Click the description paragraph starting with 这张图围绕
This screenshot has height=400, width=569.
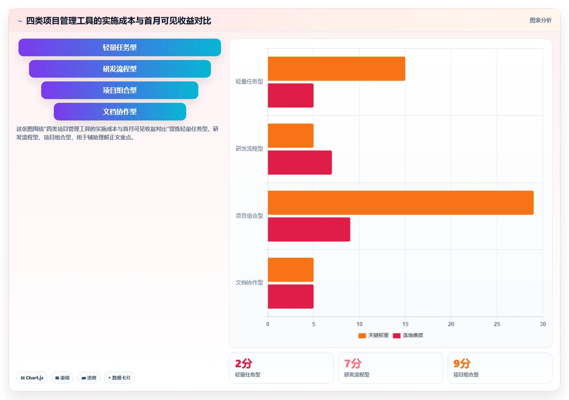coord(117,133)
